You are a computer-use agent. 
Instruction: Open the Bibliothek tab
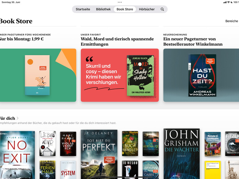(103, 9)
